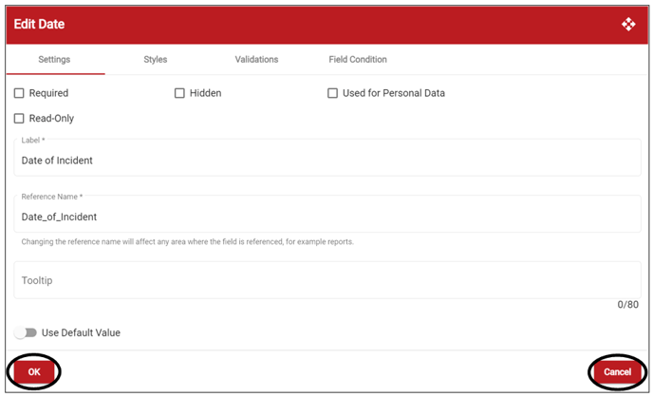Switch to the Styles tab
The height and width of the screenshot is (397, 653).
point(156,60)
